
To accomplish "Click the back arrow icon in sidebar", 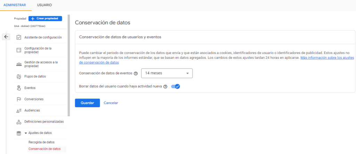I will coord(6,37).
